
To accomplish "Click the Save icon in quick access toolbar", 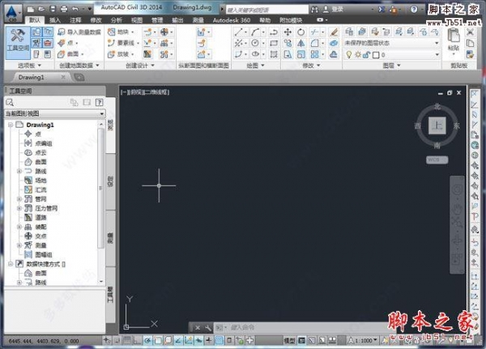I will [53, 9].
